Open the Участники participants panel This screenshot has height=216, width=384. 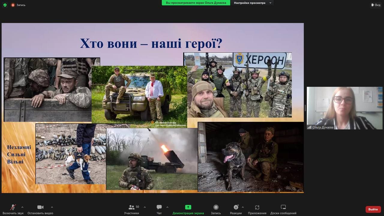(131, 207)
